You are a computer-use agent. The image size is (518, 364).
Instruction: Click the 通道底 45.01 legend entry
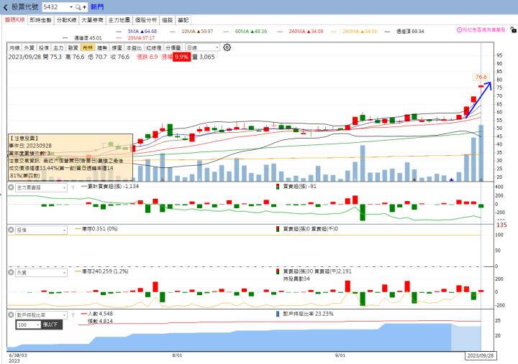click(x=83, y=38)
